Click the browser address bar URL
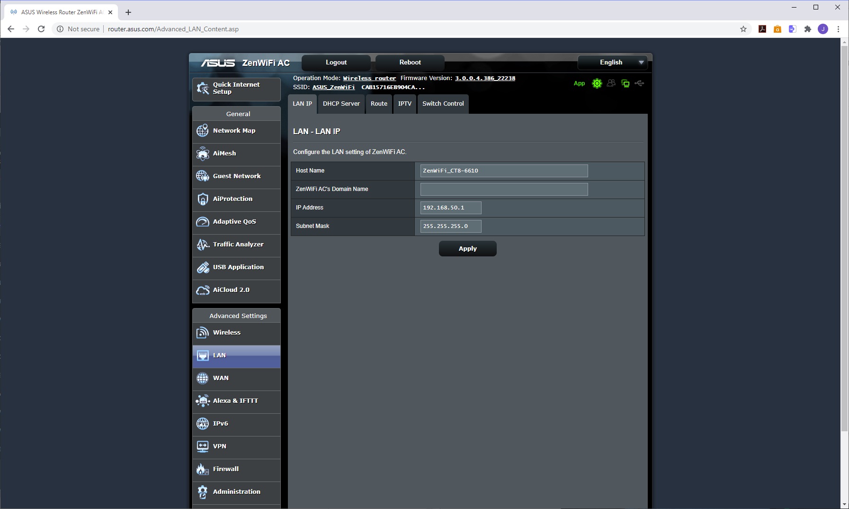The height and width of the screenshot is (509, 849). pos(173,29)
